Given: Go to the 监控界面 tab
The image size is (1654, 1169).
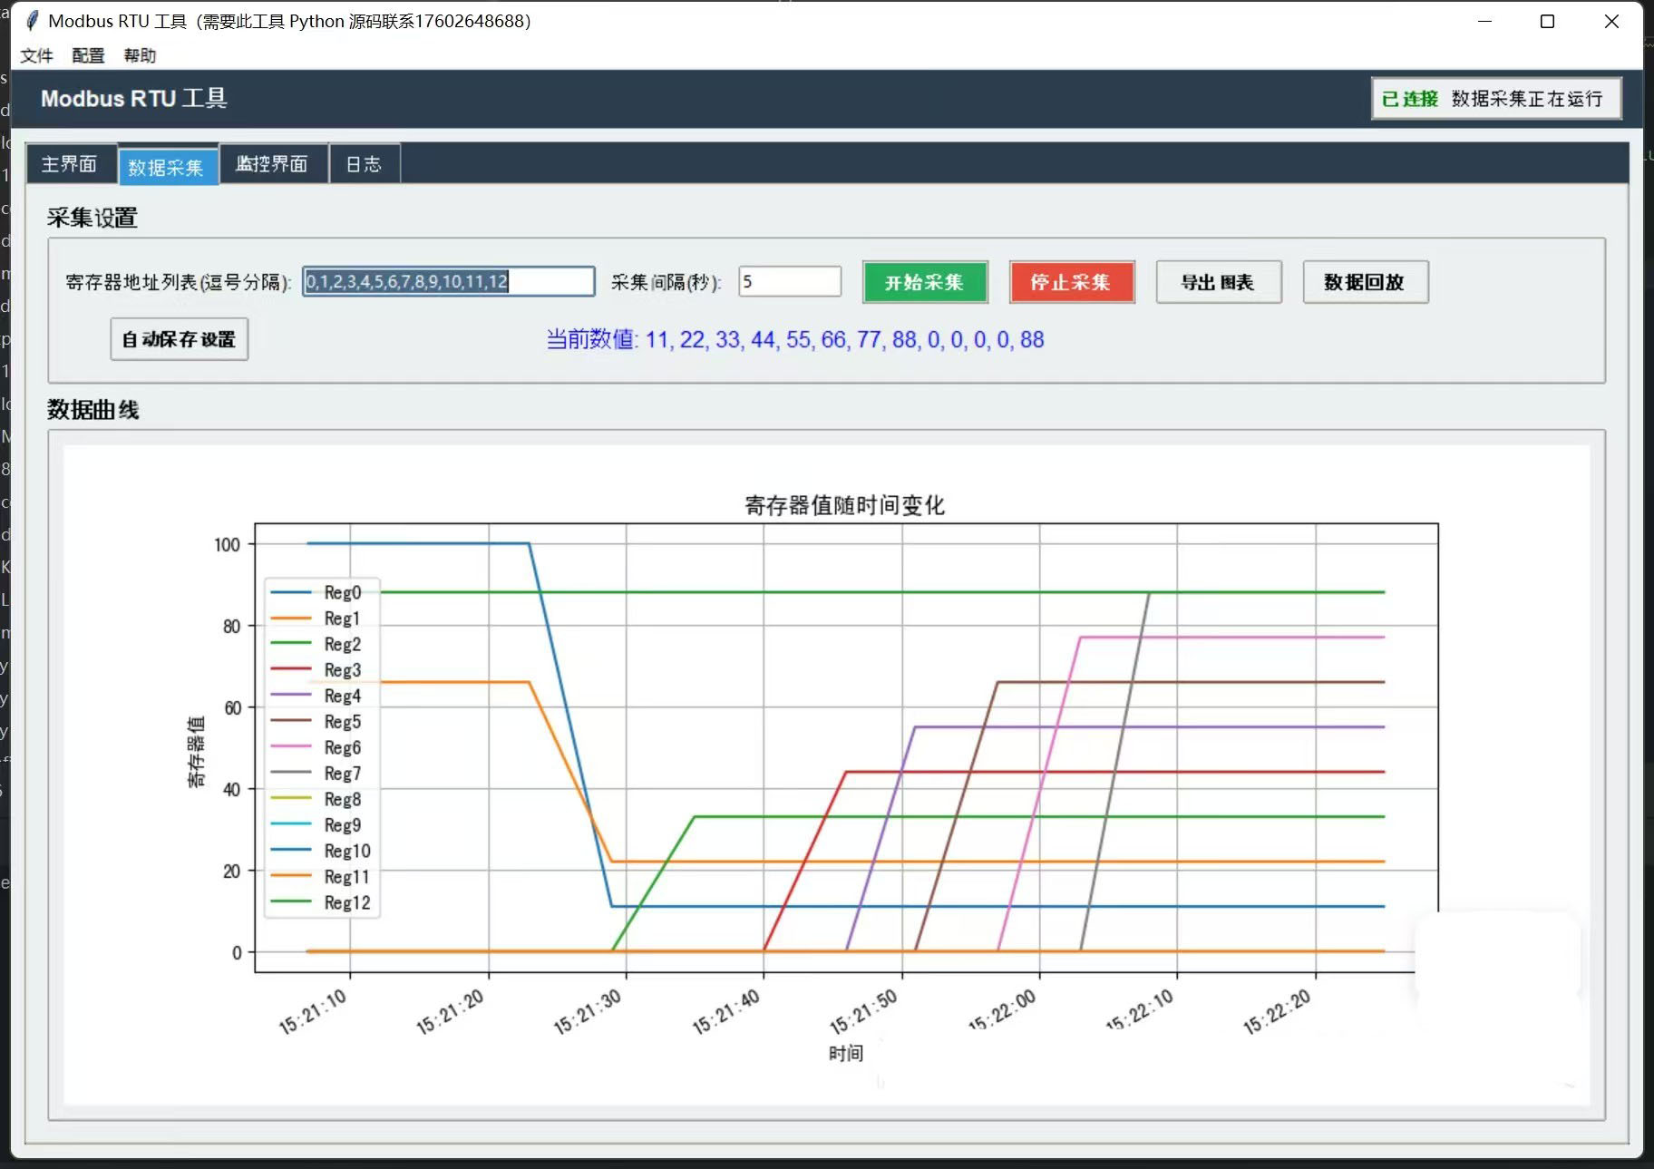Looking at the screenshot, I should (x=272, y=164).
